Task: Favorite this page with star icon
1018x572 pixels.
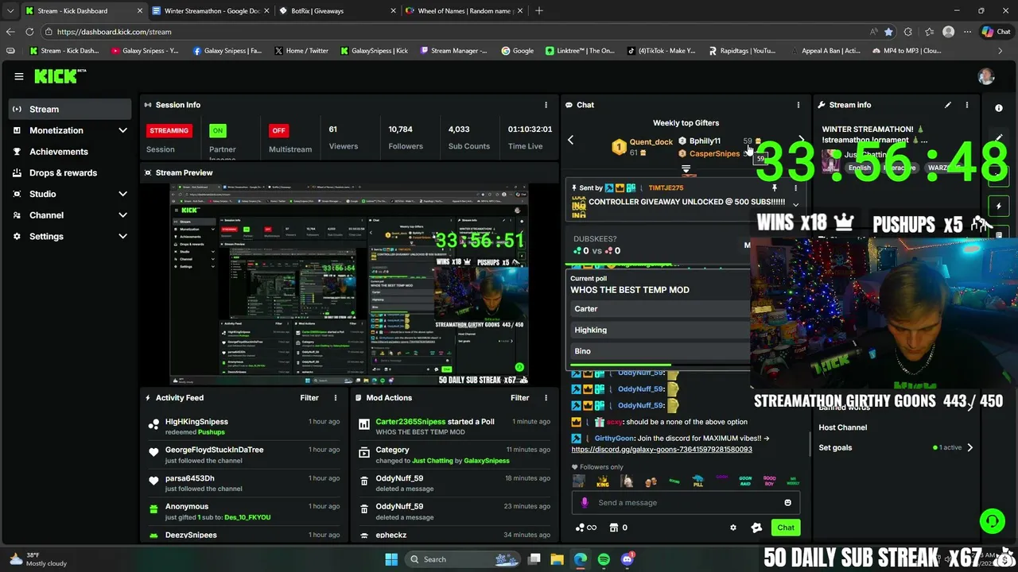Action: [888, 32]
